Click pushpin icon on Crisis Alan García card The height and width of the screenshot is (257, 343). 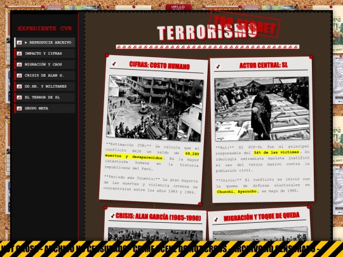[112, 216]
